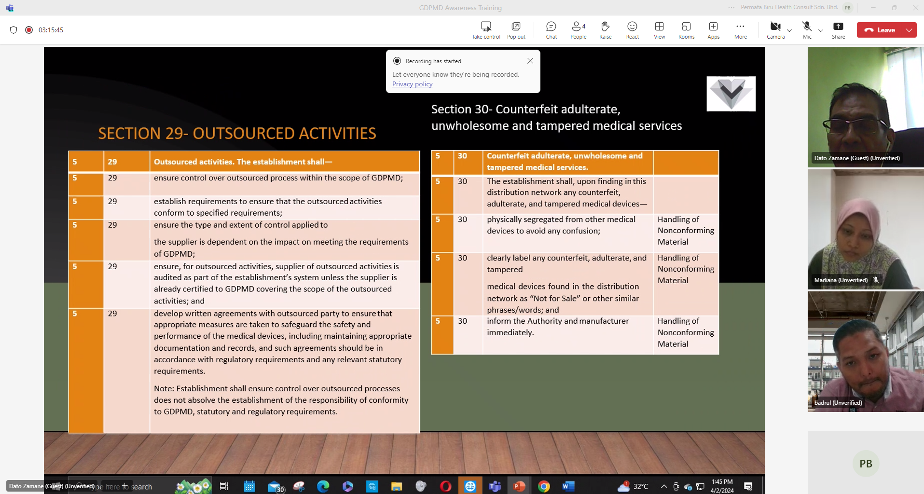Viewport: 924px width, 494px height.
Task: Click the Take control button
Action: tap(485, 30)
